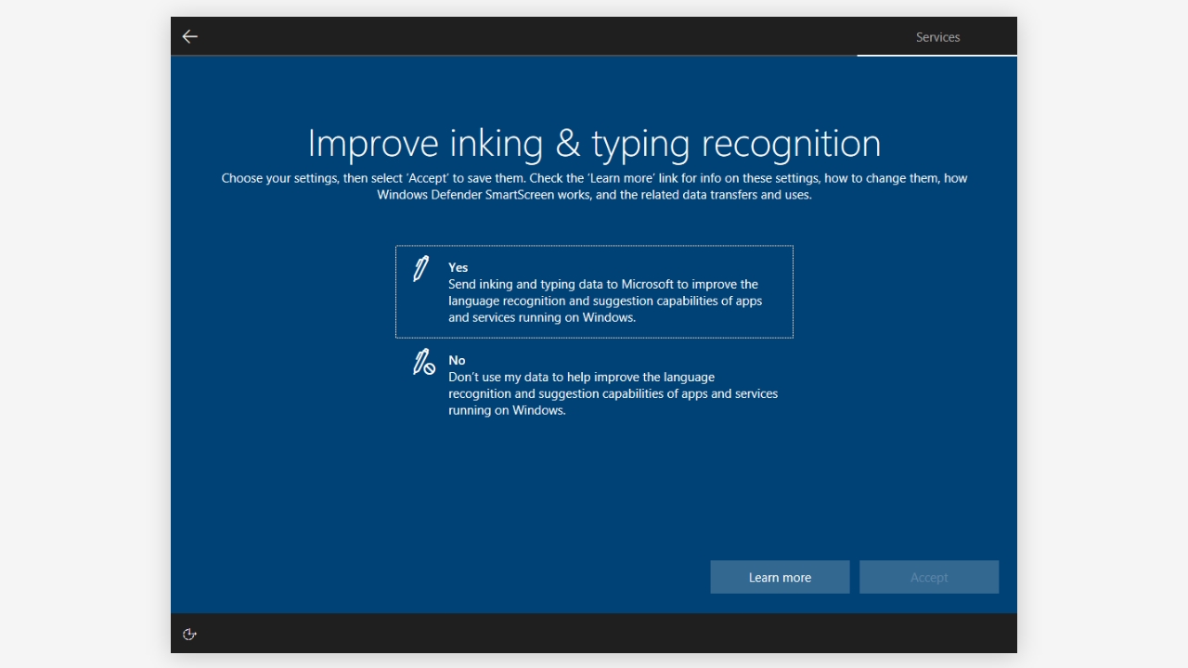The image size is (1188, 668).
Task: Click the 'Improve inking & typing recognition' heading
Action: 594,143
